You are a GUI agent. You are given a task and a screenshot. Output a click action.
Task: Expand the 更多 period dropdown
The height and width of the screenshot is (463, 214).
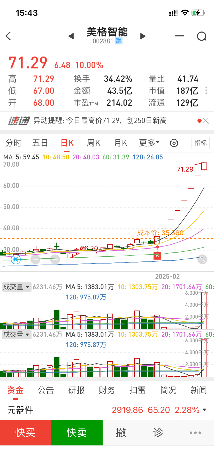[x=149, y=143]
